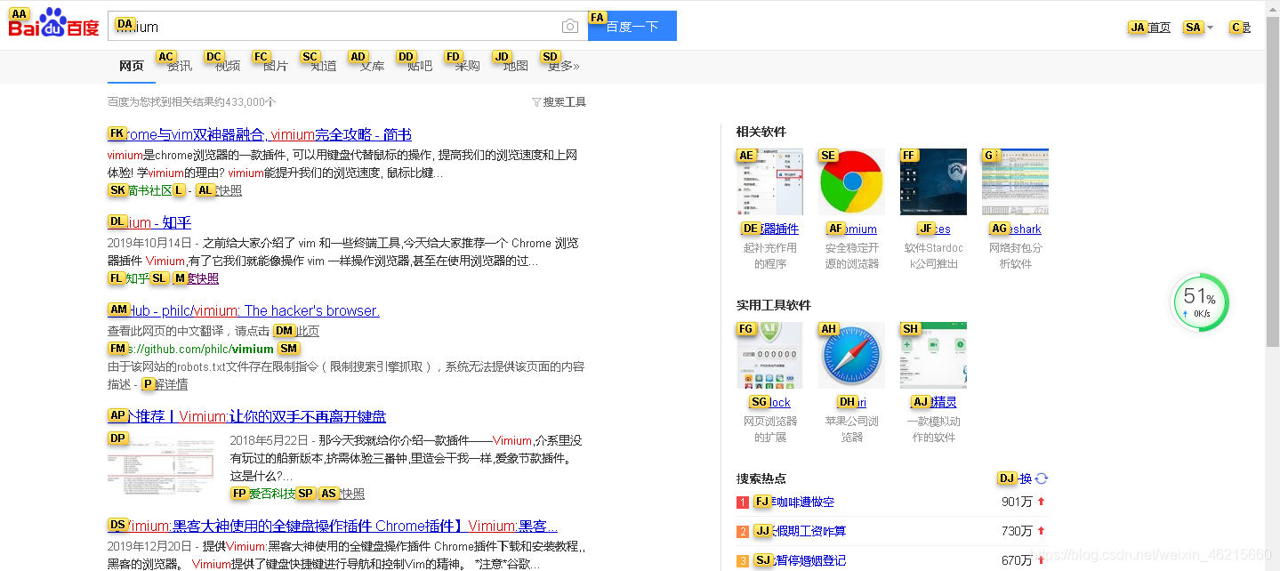This screenshot has width=1280, height=571.
Task: Switch to the 资讯 tab
Action: [x=179, y=66]
